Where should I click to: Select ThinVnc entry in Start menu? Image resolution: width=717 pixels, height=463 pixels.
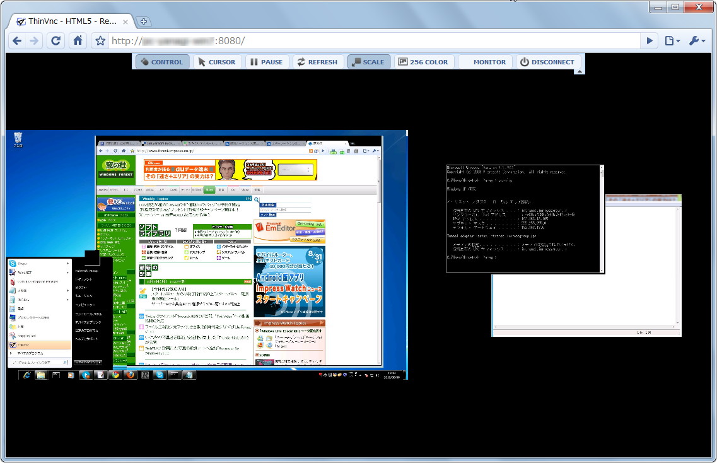point(39,344)
